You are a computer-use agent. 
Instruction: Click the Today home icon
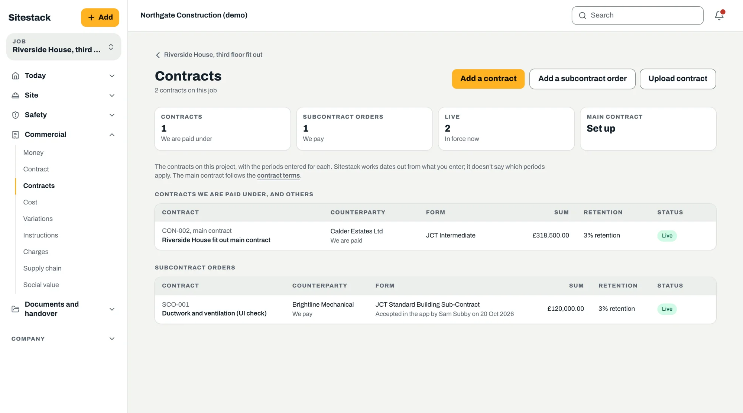pyautogui.click(x=16, y=76)
